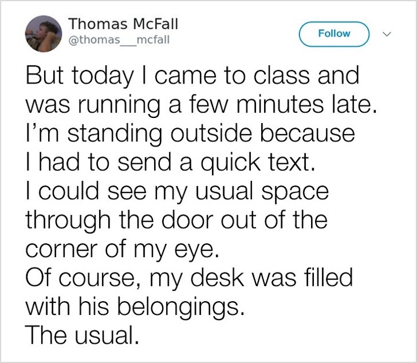Click the line 'But today I came to class and'
This screenshot has height=363, width=417.
click(192, 76)
